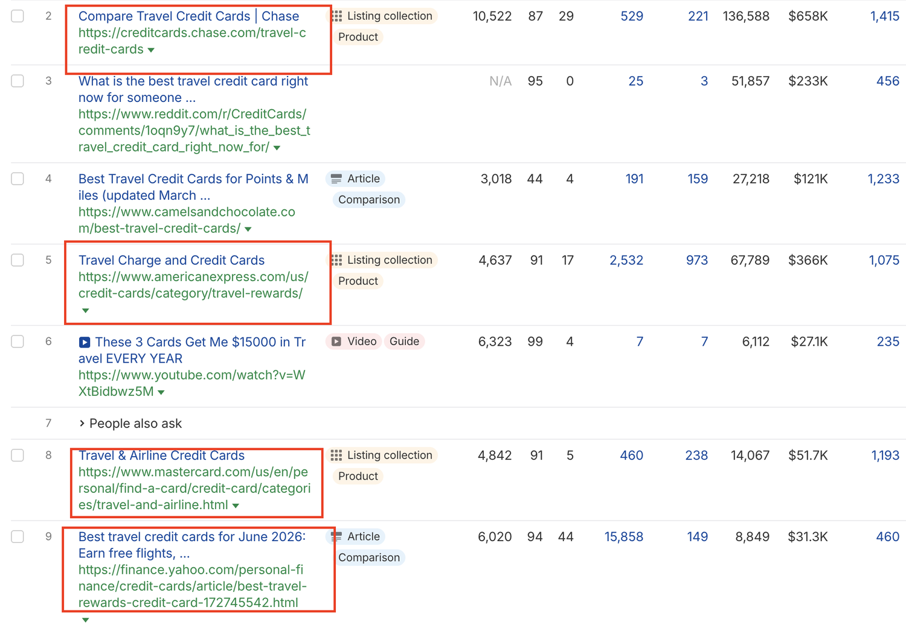The height and width of the screenshot is (628, 906).
Task: Click the Product tag in the American Express row
Action: (x=358, y=281)
